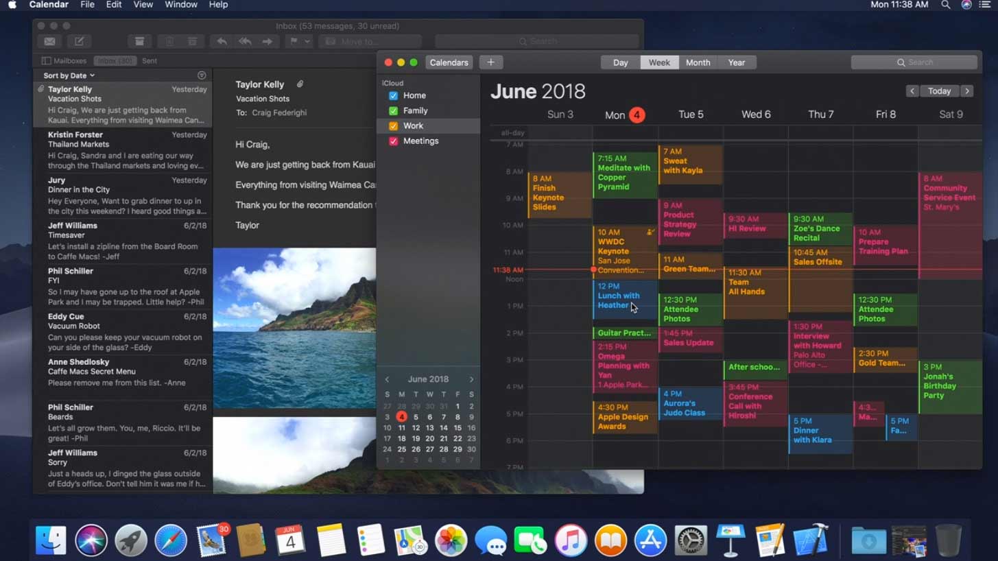This screenshot has width=998, height=561.
Task: Click the Calendars button to toggle sidebar
Action: tap(449, 62)
